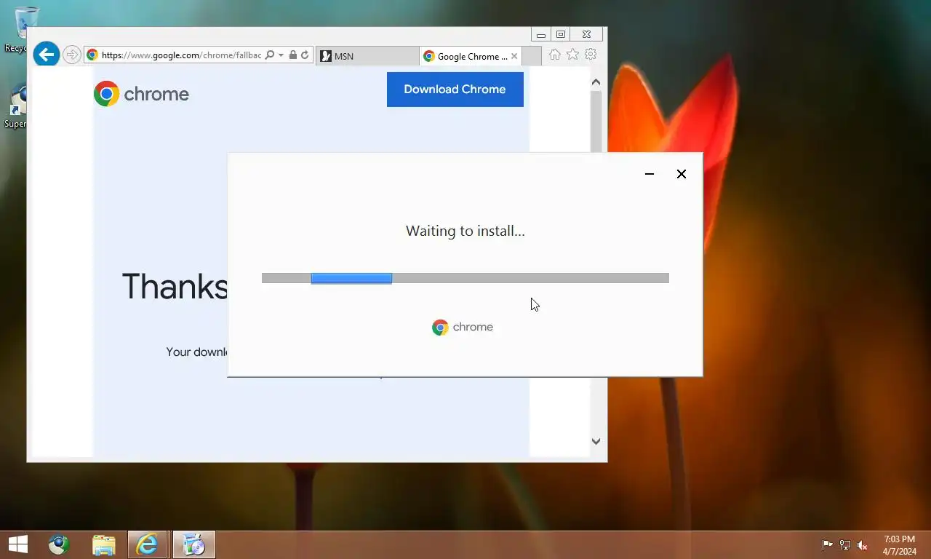
Task: Click the Download Chrome button
Action: click(x=455, y=89)
